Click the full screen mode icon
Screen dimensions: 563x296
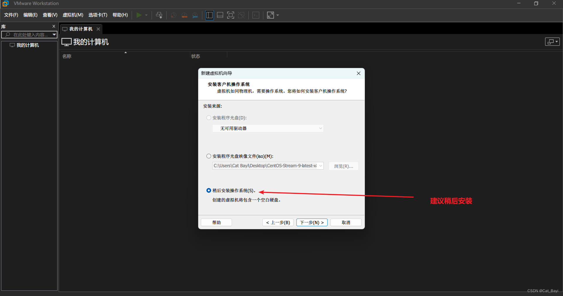231,15
